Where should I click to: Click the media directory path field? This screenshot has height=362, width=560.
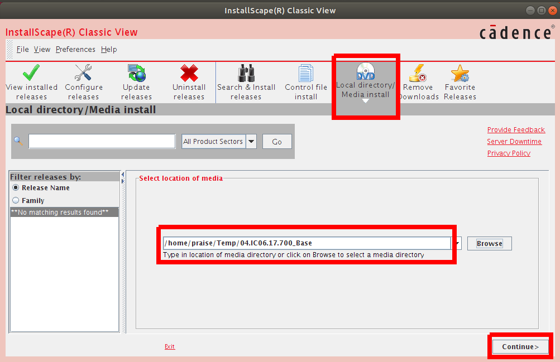[x=307, y=243]
